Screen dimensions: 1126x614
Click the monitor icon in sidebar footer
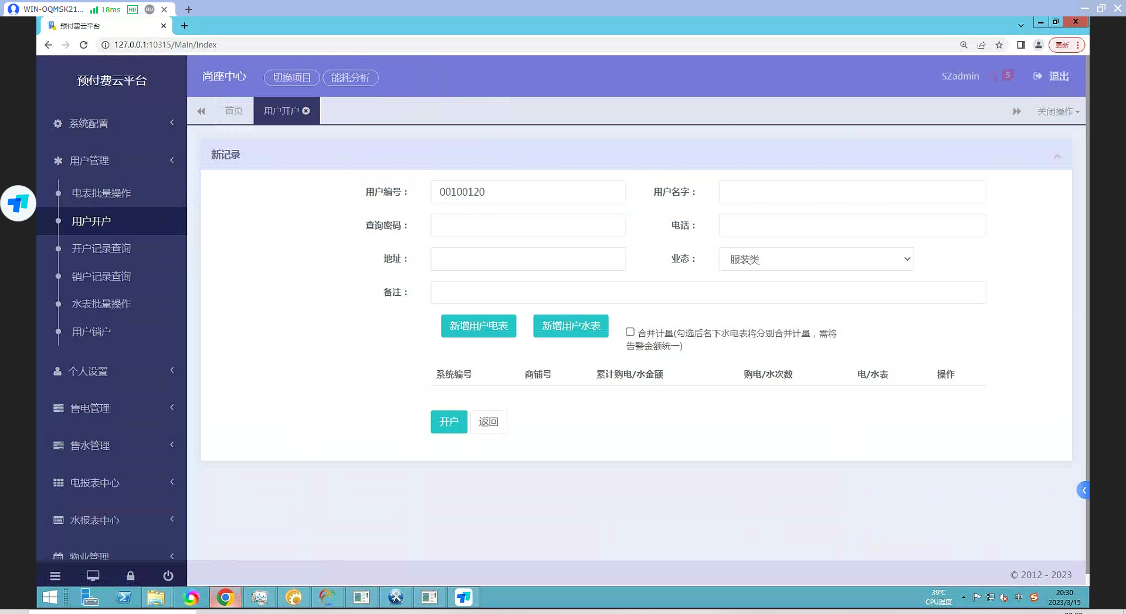pos(93,576)
